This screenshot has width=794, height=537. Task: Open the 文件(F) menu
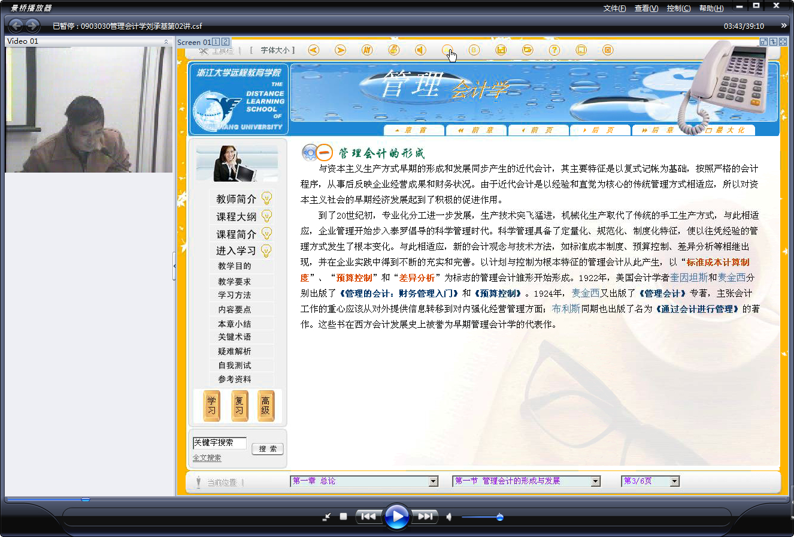coord(615,8)
